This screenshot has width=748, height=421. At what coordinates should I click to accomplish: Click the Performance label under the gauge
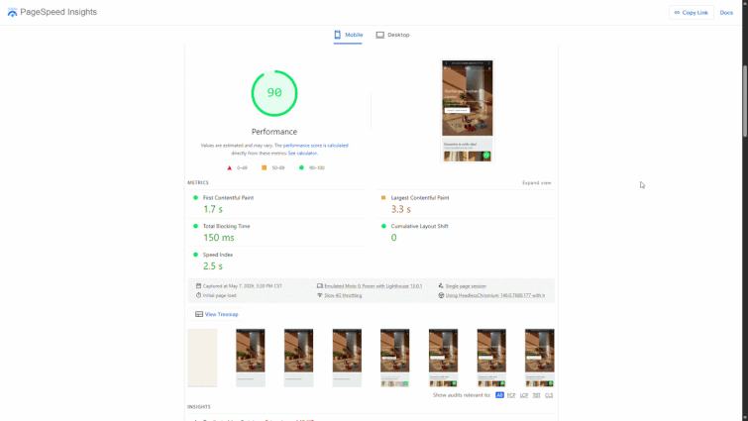274,132
